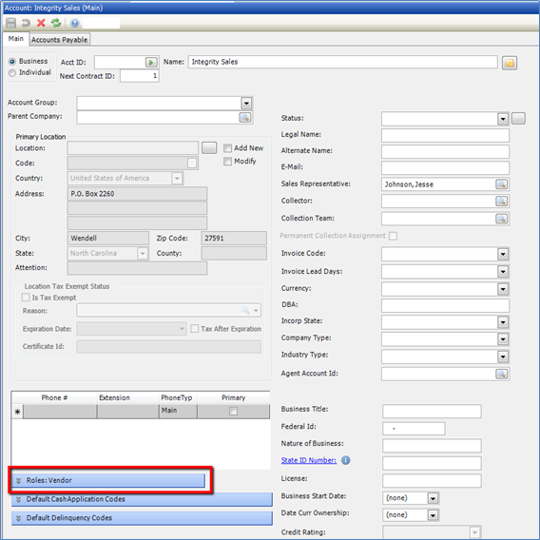This screenshot has height=540, width=540.
Task: Click the red X delete icon
Action: click(x=41, y=23)
